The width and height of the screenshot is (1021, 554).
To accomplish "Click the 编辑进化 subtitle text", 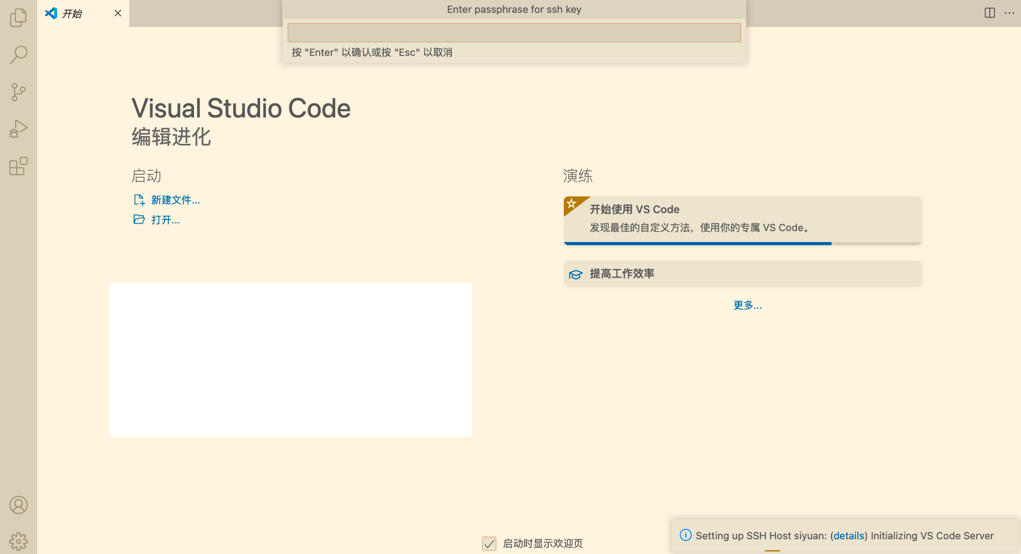I will [x=171, y=137].
